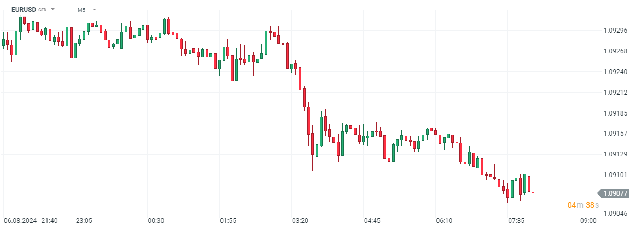Click the 1.09296 price axis label
Screen dimensions: 636x230
pyautogui.click(x=615, y=31)
